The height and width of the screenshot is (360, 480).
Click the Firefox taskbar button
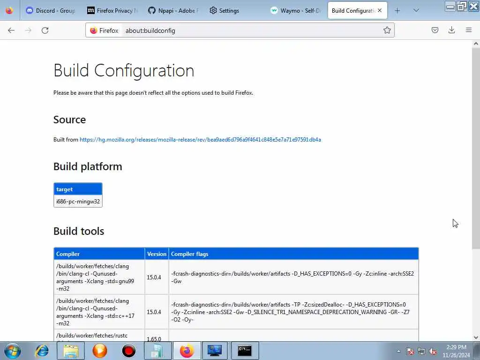187,351
